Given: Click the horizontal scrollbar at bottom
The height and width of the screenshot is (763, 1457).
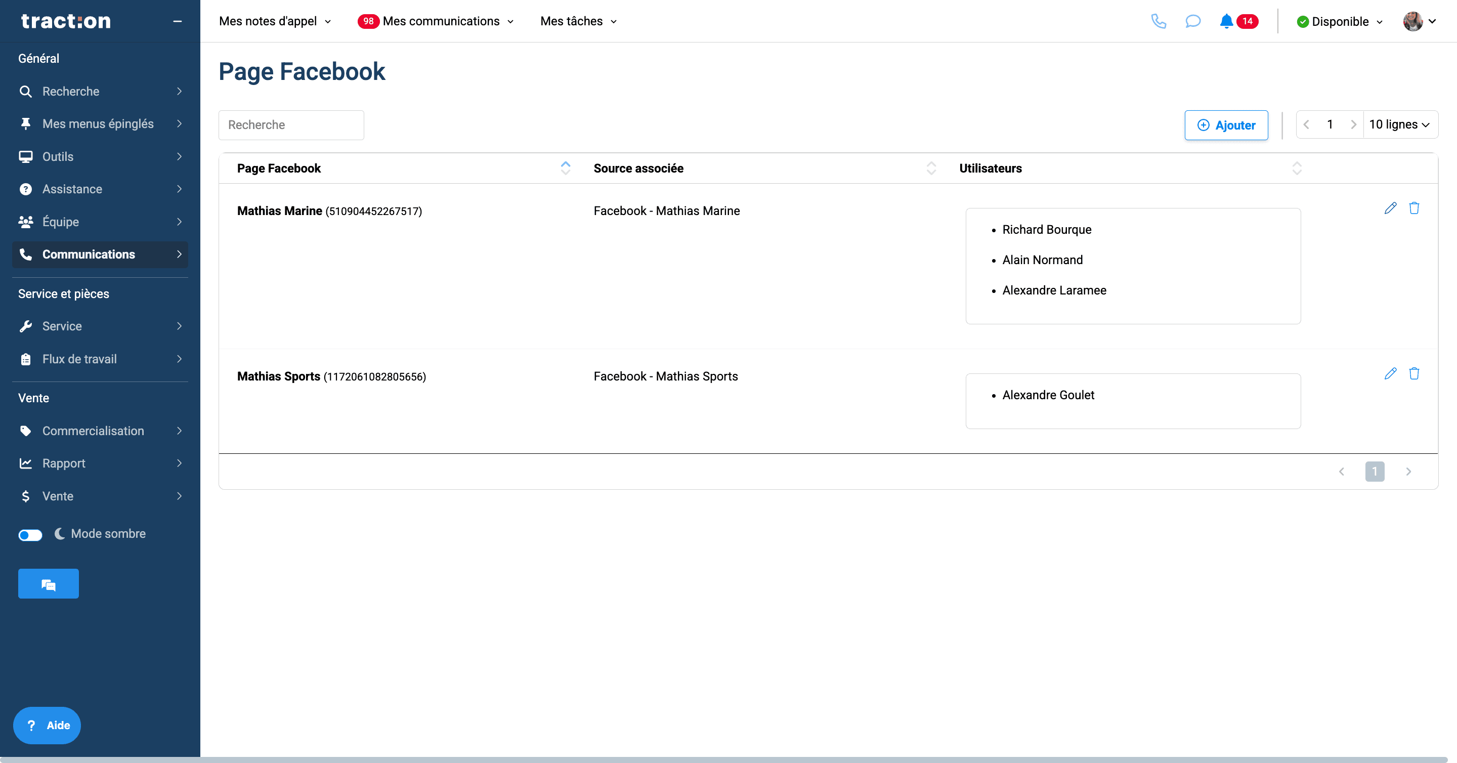Looking at the screenshot, I should click(724, 759).
